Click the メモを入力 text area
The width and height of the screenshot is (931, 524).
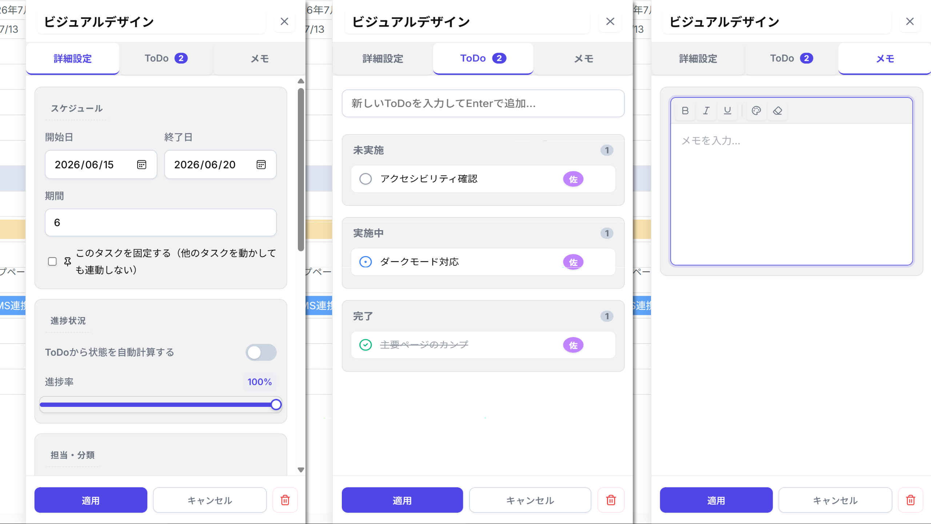pyautogui.click(x=791, y=194)
